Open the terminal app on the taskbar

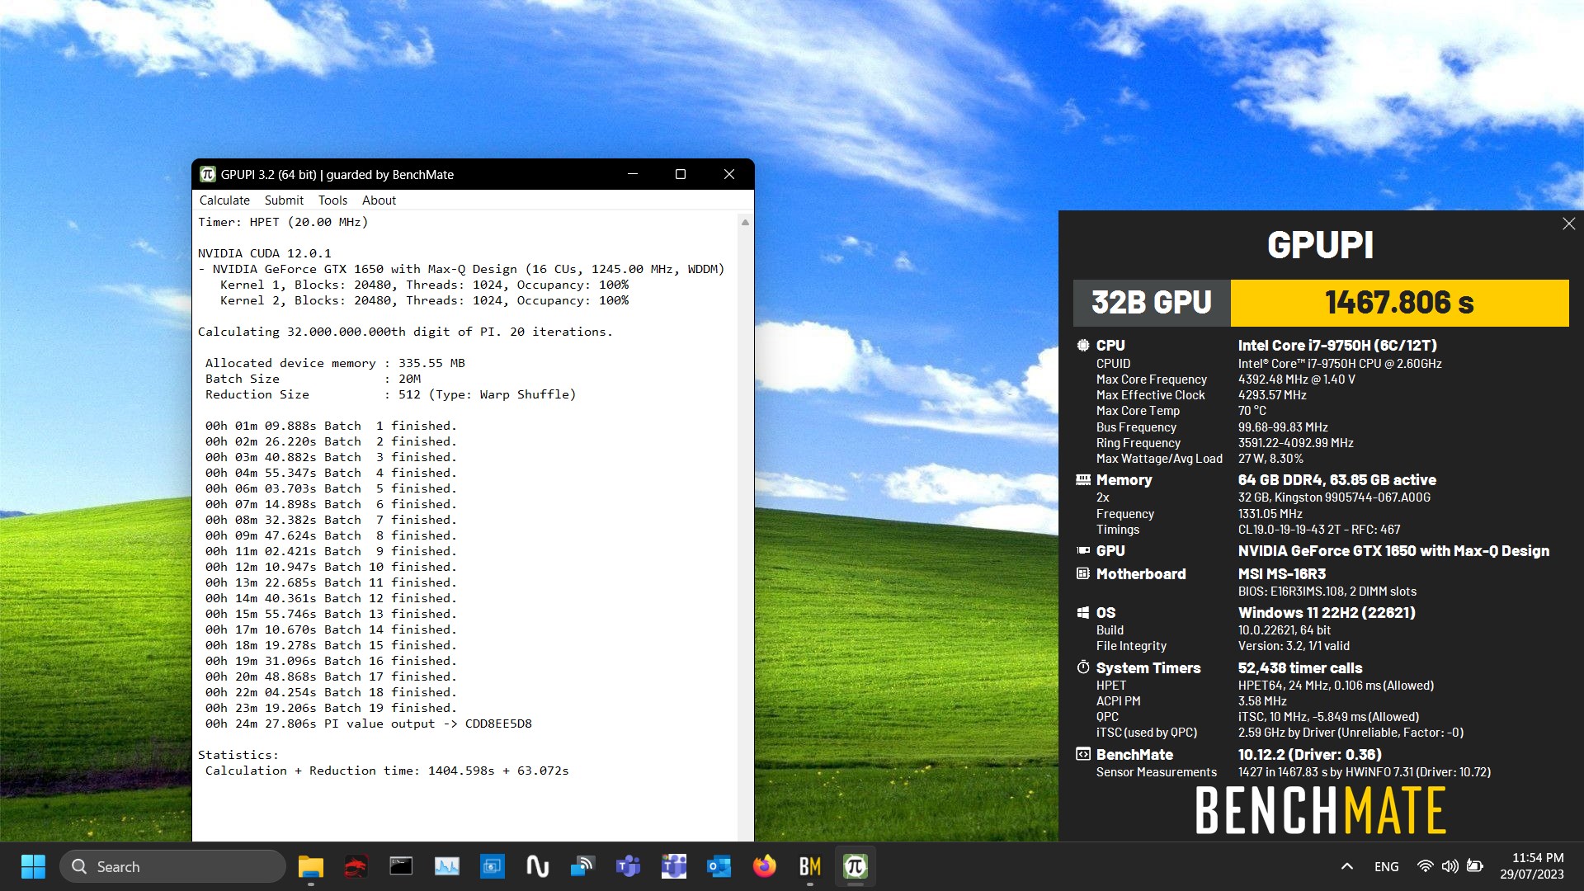(x=401, y=866)
